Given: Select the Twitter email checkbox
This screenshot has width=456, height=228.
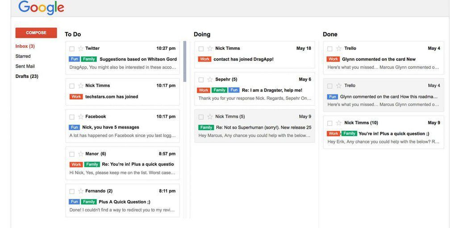Looking at the screenshot, I should [x=72, y=49].
